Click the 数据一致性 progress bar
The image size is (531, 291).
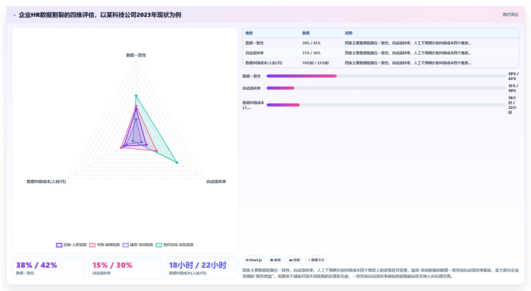[386, 76]
